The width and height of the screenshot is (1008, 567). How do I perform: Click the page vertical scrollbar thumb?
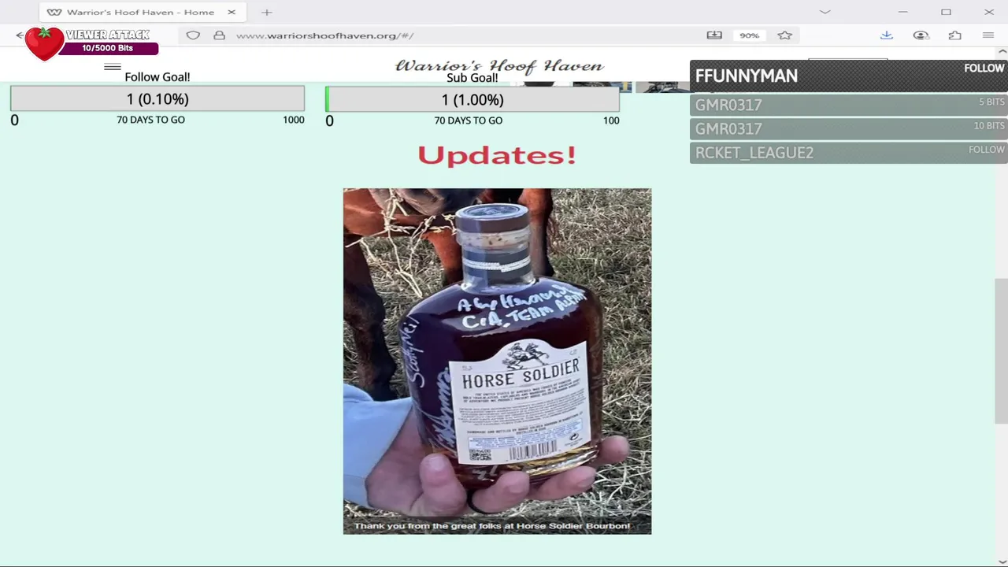pos(1001,351)
